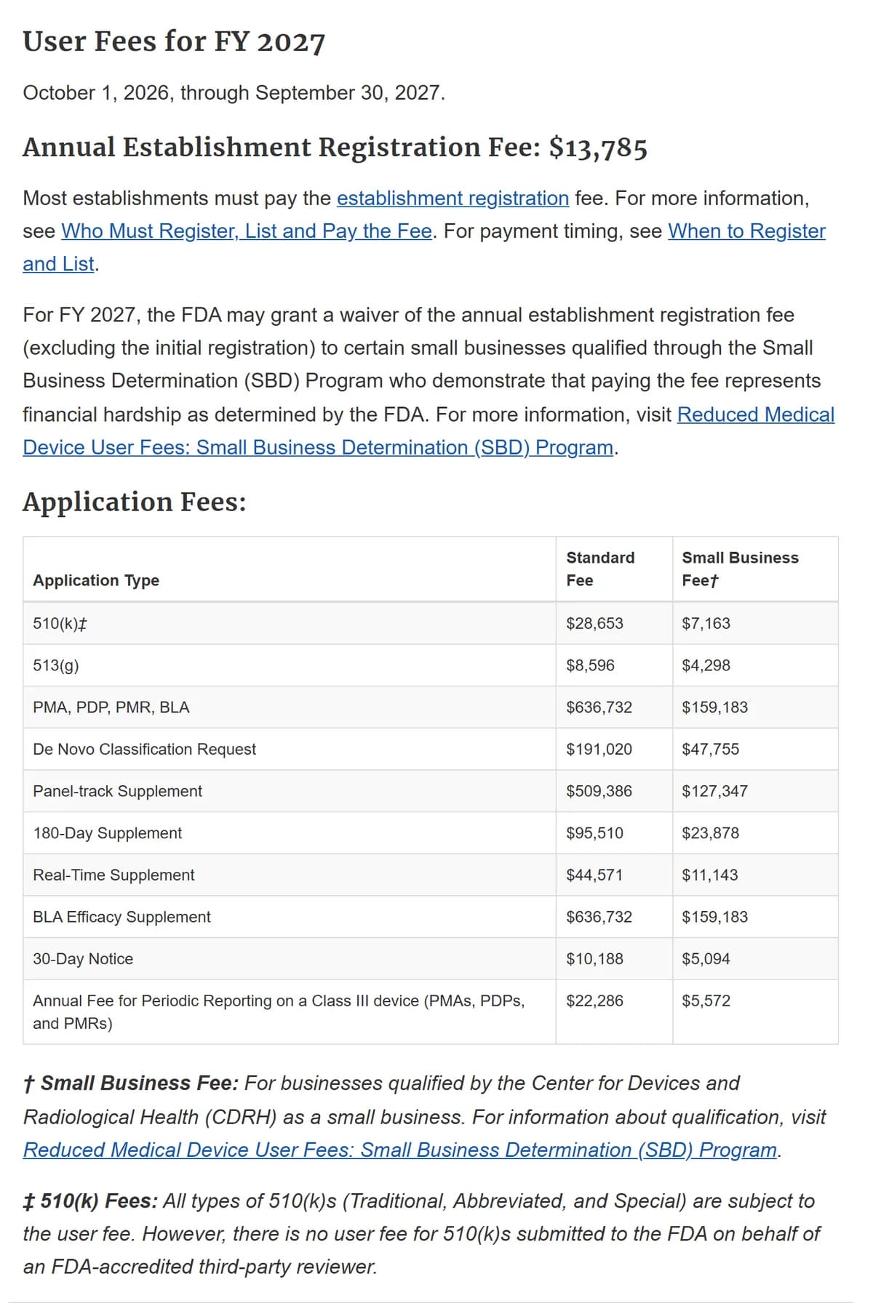This screenshot has height=1303, width=873.
Task: Click the 513(g) standard fee $8,596
Action: pos(591,665)
